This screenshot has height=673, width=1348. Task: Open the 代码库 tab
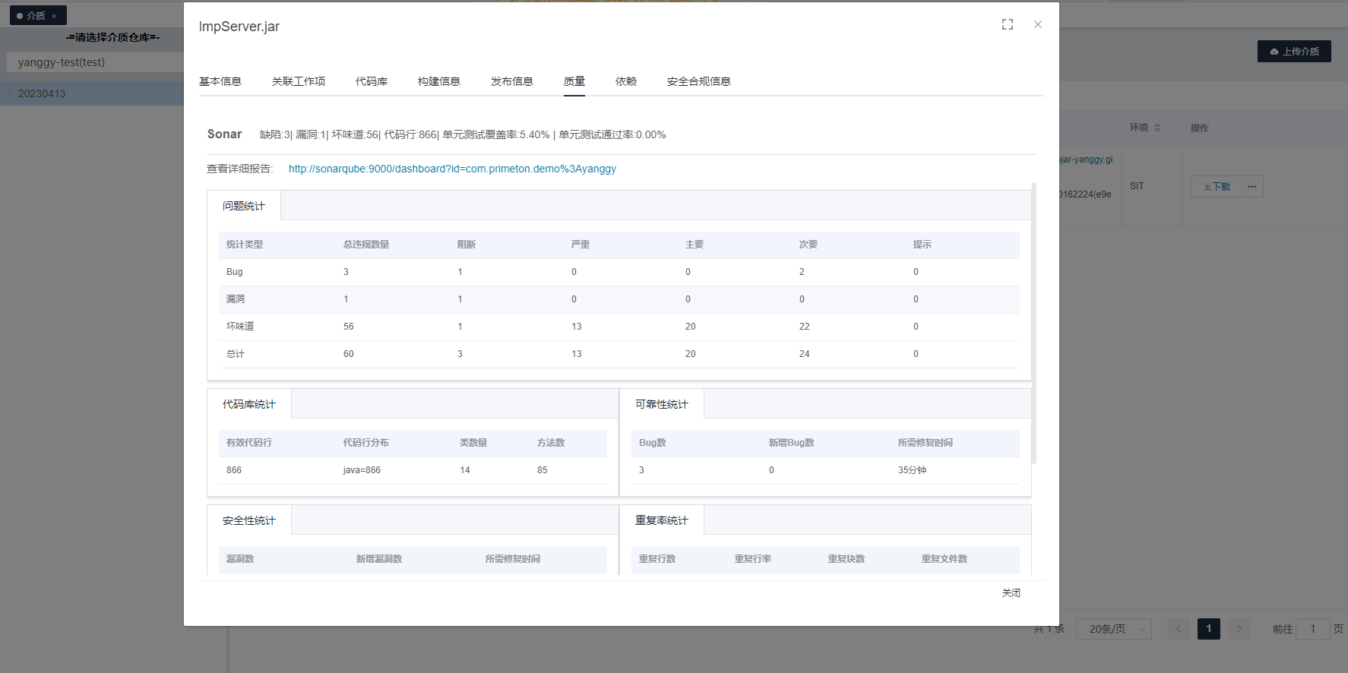point(372,81)
